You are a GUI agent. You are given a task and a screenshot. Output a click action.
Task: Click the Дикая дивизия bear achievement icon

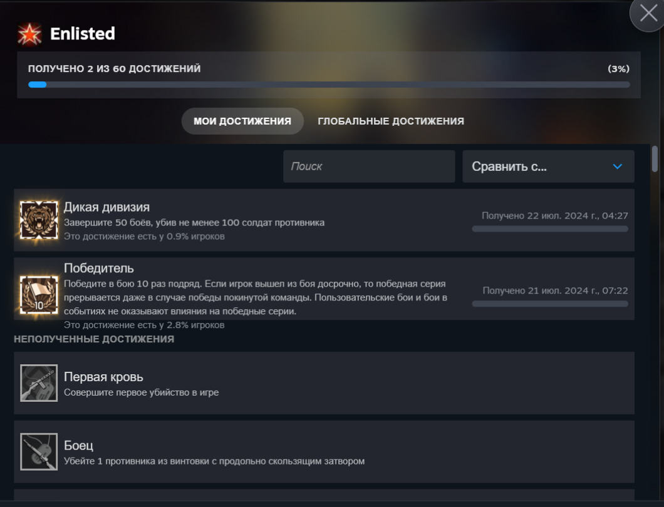(x=39, y=220)
